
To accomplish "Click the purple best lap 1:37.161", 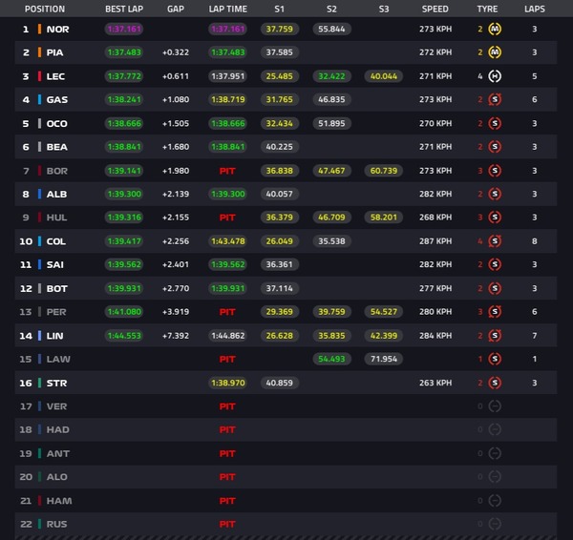I will tap(124, 29).
